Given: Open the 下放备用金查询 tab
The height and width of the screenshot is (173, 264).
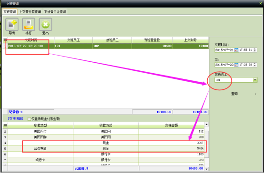Looking at the screenshot, I should 55,12.
